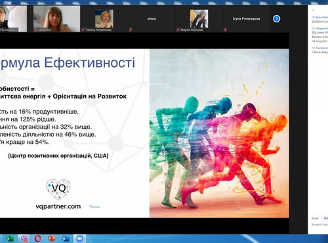Open Word from the Windows taskbar
Viewport: 328px width, 243px height.
[66, 238]
